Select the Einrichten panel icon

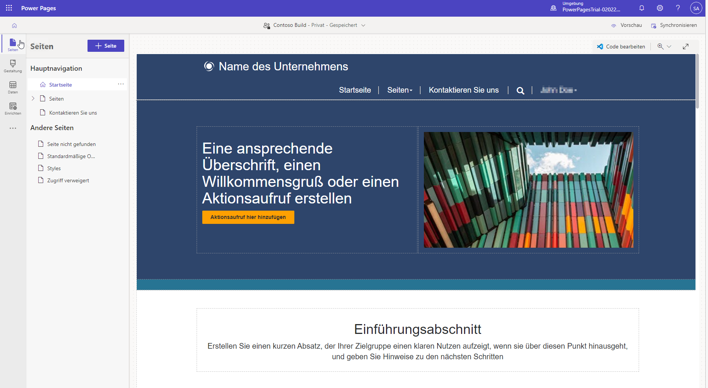coord(13,109)
